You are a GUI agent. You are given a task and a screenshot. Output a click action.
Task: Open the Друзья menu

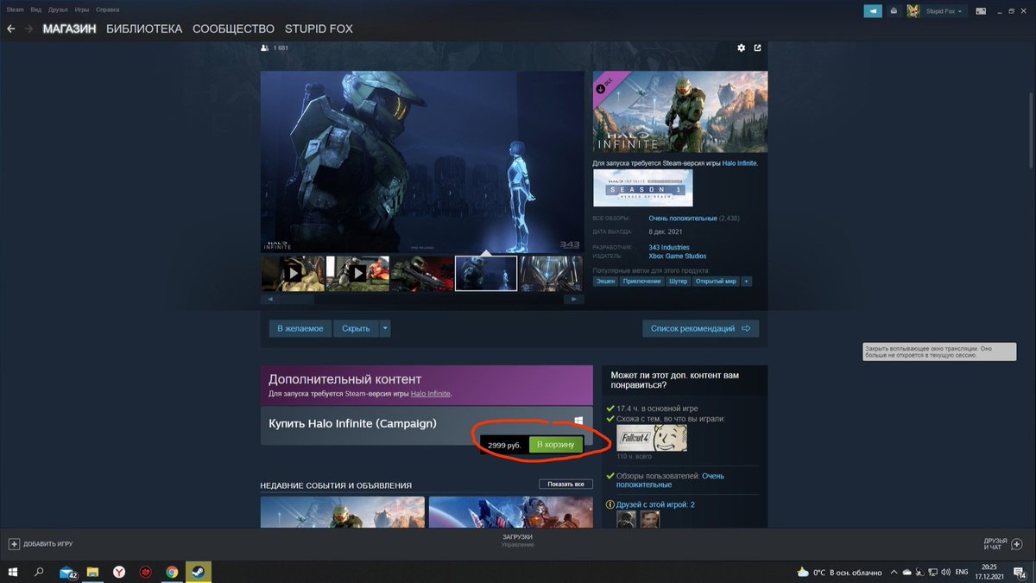tap(58, 10)
